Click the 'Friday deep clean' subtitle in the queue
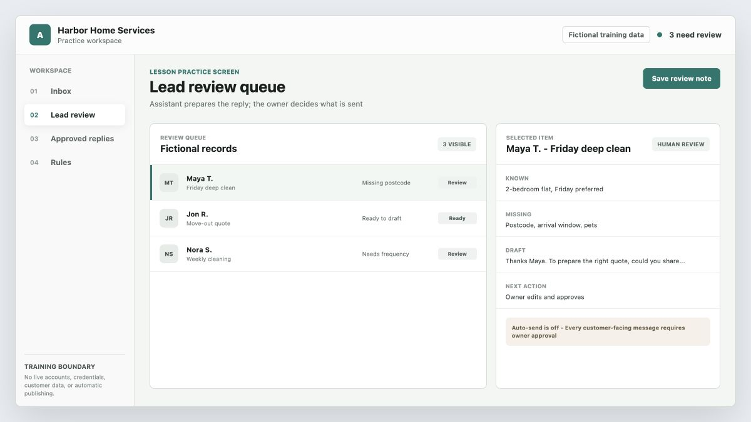Screen dimensions: 751x422 (211, 188)
